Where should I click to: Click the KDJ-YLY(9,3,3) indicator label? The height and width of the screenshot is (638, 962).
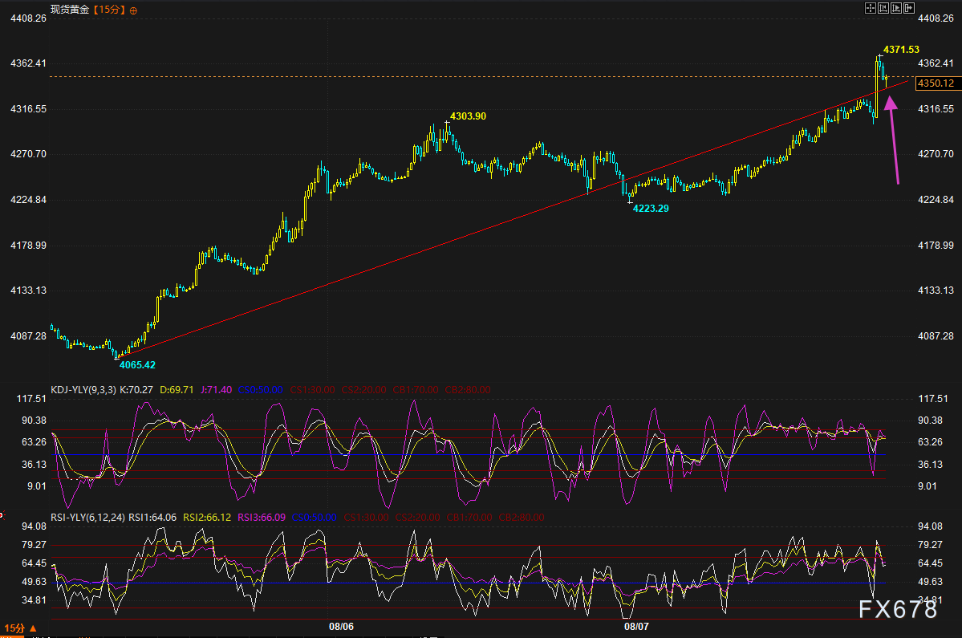pyautogui.click(x=83, y=389)
